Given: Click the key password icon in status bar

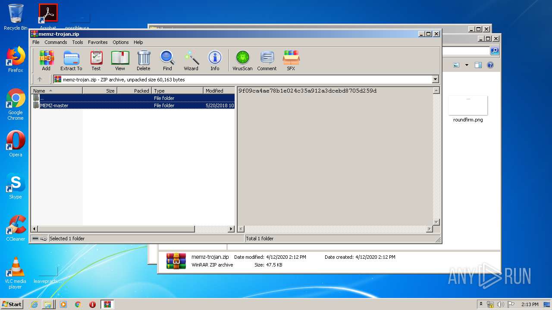Looking at the screenshot, I should click(x=44, y=238).
